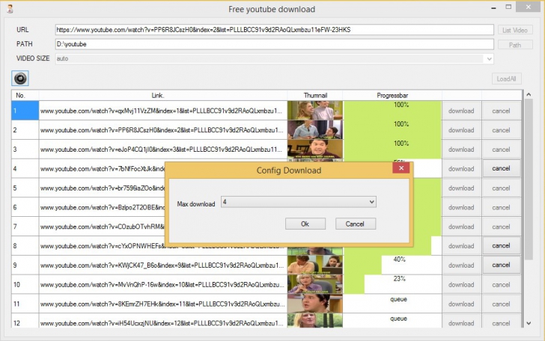
Task: Click the vertical scrollbar thumb of list
Action: point(529,179)
